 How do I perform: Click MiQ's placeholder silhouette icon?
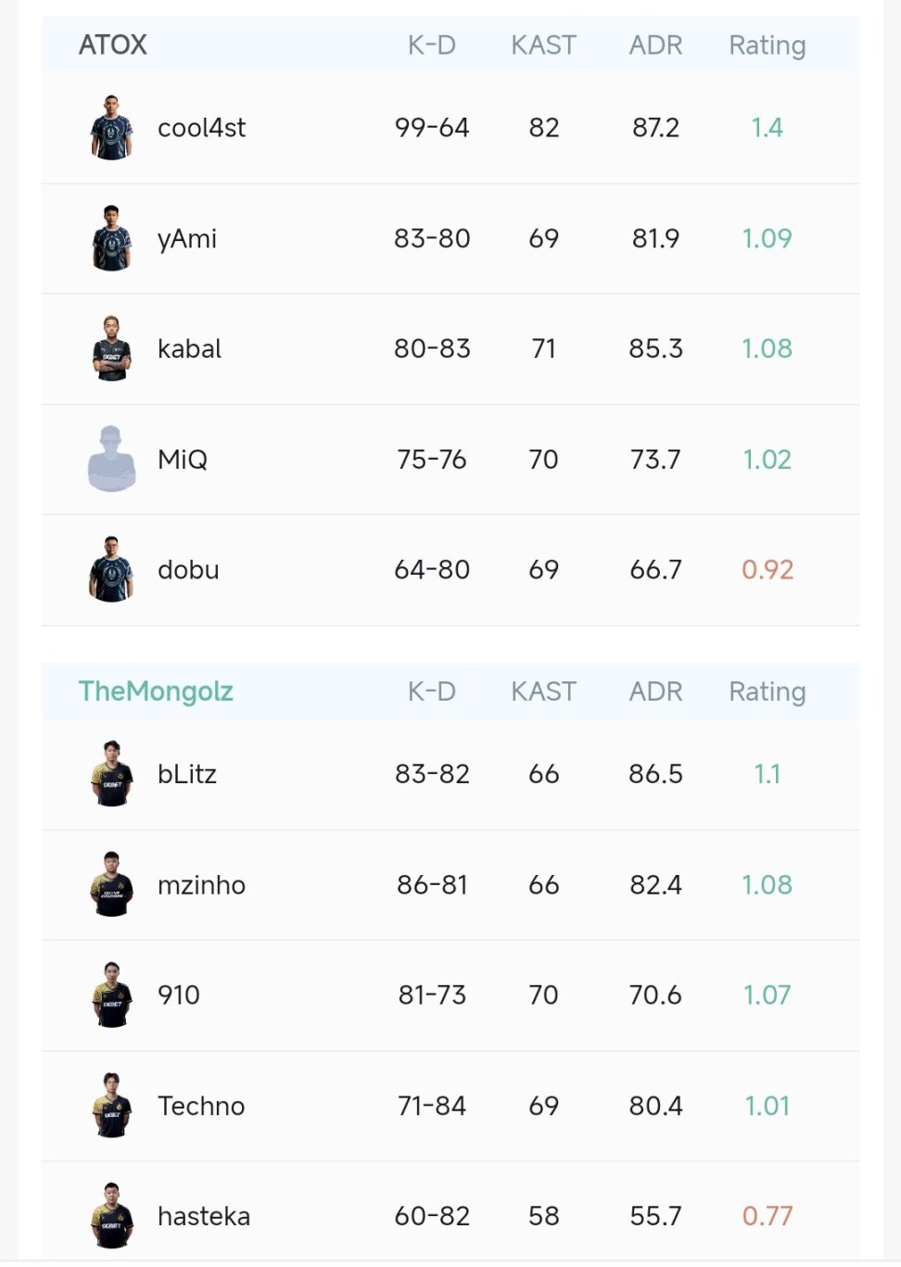pyautogui.click(x=111, y=459)
